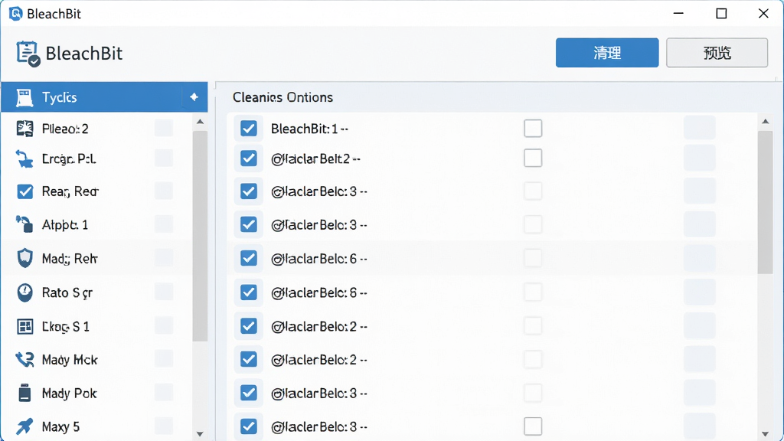Select the Tyclis header icon
This screenshot has width=784, height=441.
pos(24,97)
